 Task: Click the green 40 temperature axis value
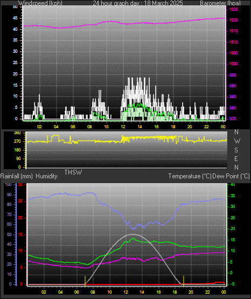(x=233, y=184)
